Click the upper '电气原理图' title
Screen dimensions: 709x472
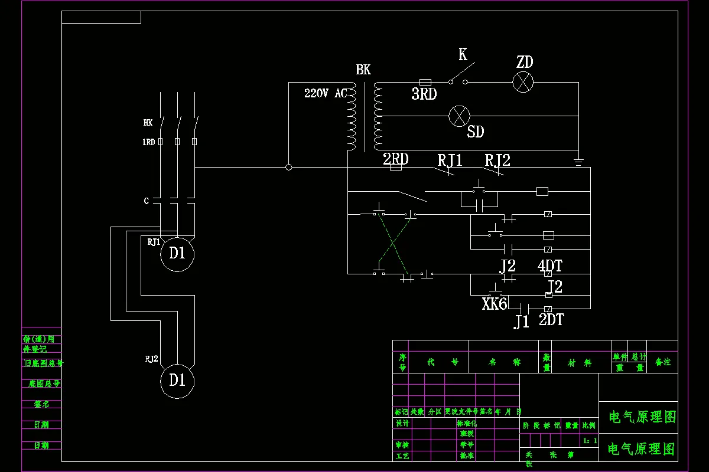pyautogui.click(x=642, y=417)
